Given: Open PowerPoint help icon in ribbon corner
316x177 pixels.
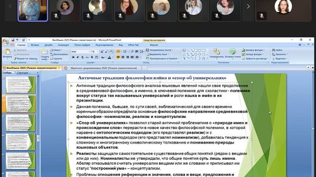Looking at the screenshot, I should pyautogui.click(x=300, y=45).
